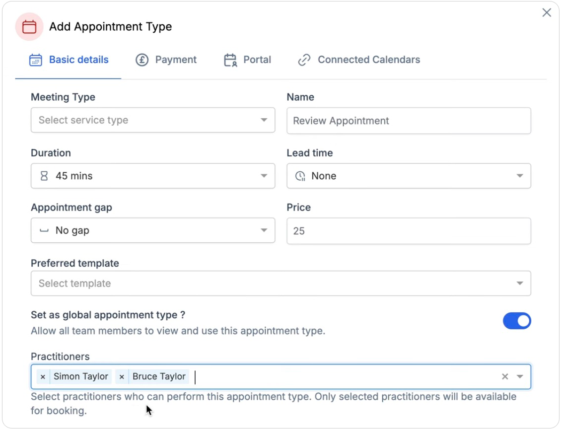Expand the Practitioners dropdown arrow
561x430 pixels.
(520, 377)
